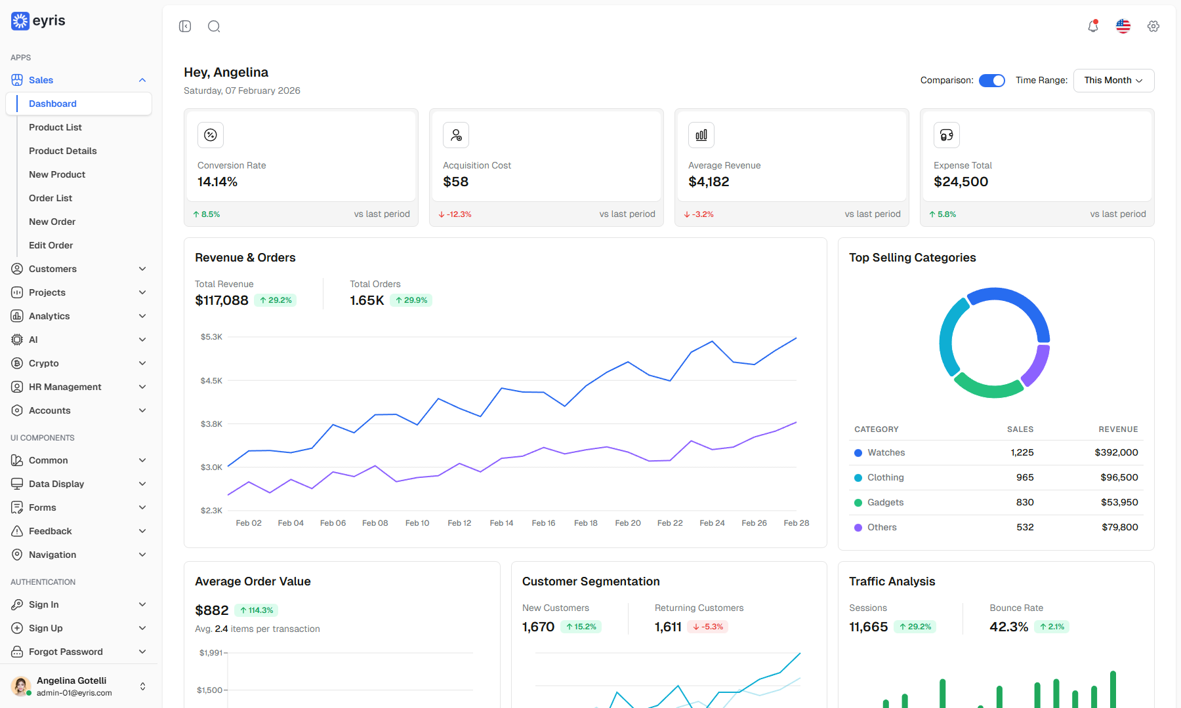1181x708 pixels.
Task: Click the blue Watches category color dot
Action: [858, 453]
